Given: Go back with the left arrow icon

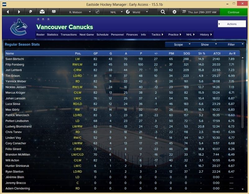Looking at the screenshot, I should click(x=7, y=12).
